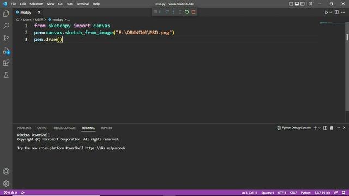Change indentation via Spaces: 4
The image size is (349, 196).
[268, 193]
